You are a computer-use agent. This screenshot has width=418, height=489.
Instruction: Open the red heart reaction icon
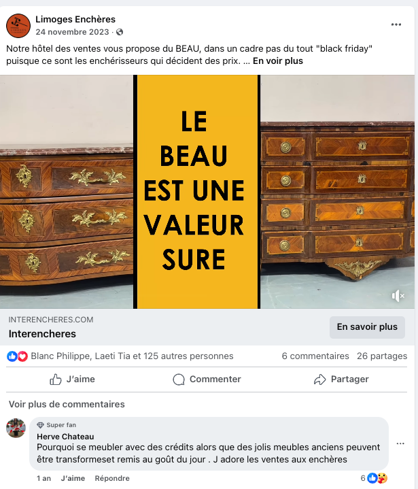(x=22, y=356)
